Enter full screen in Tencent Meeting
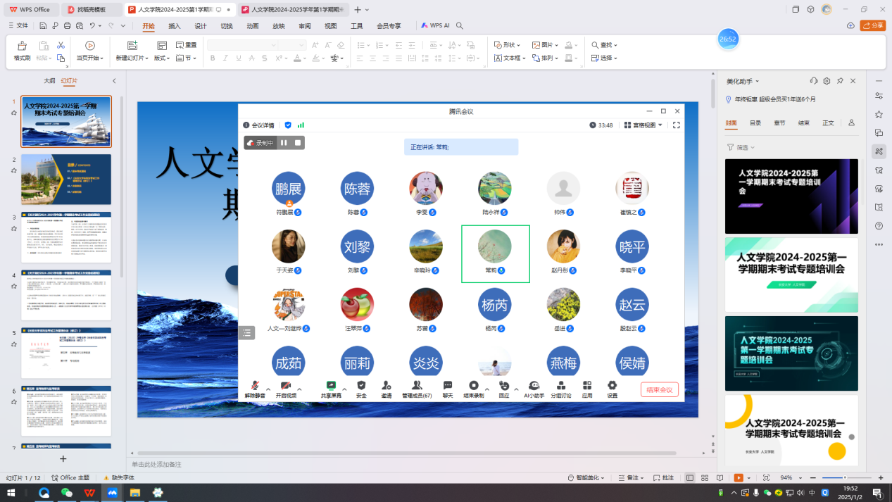Screen dimensions: 892x502 (x=676, y=125)
